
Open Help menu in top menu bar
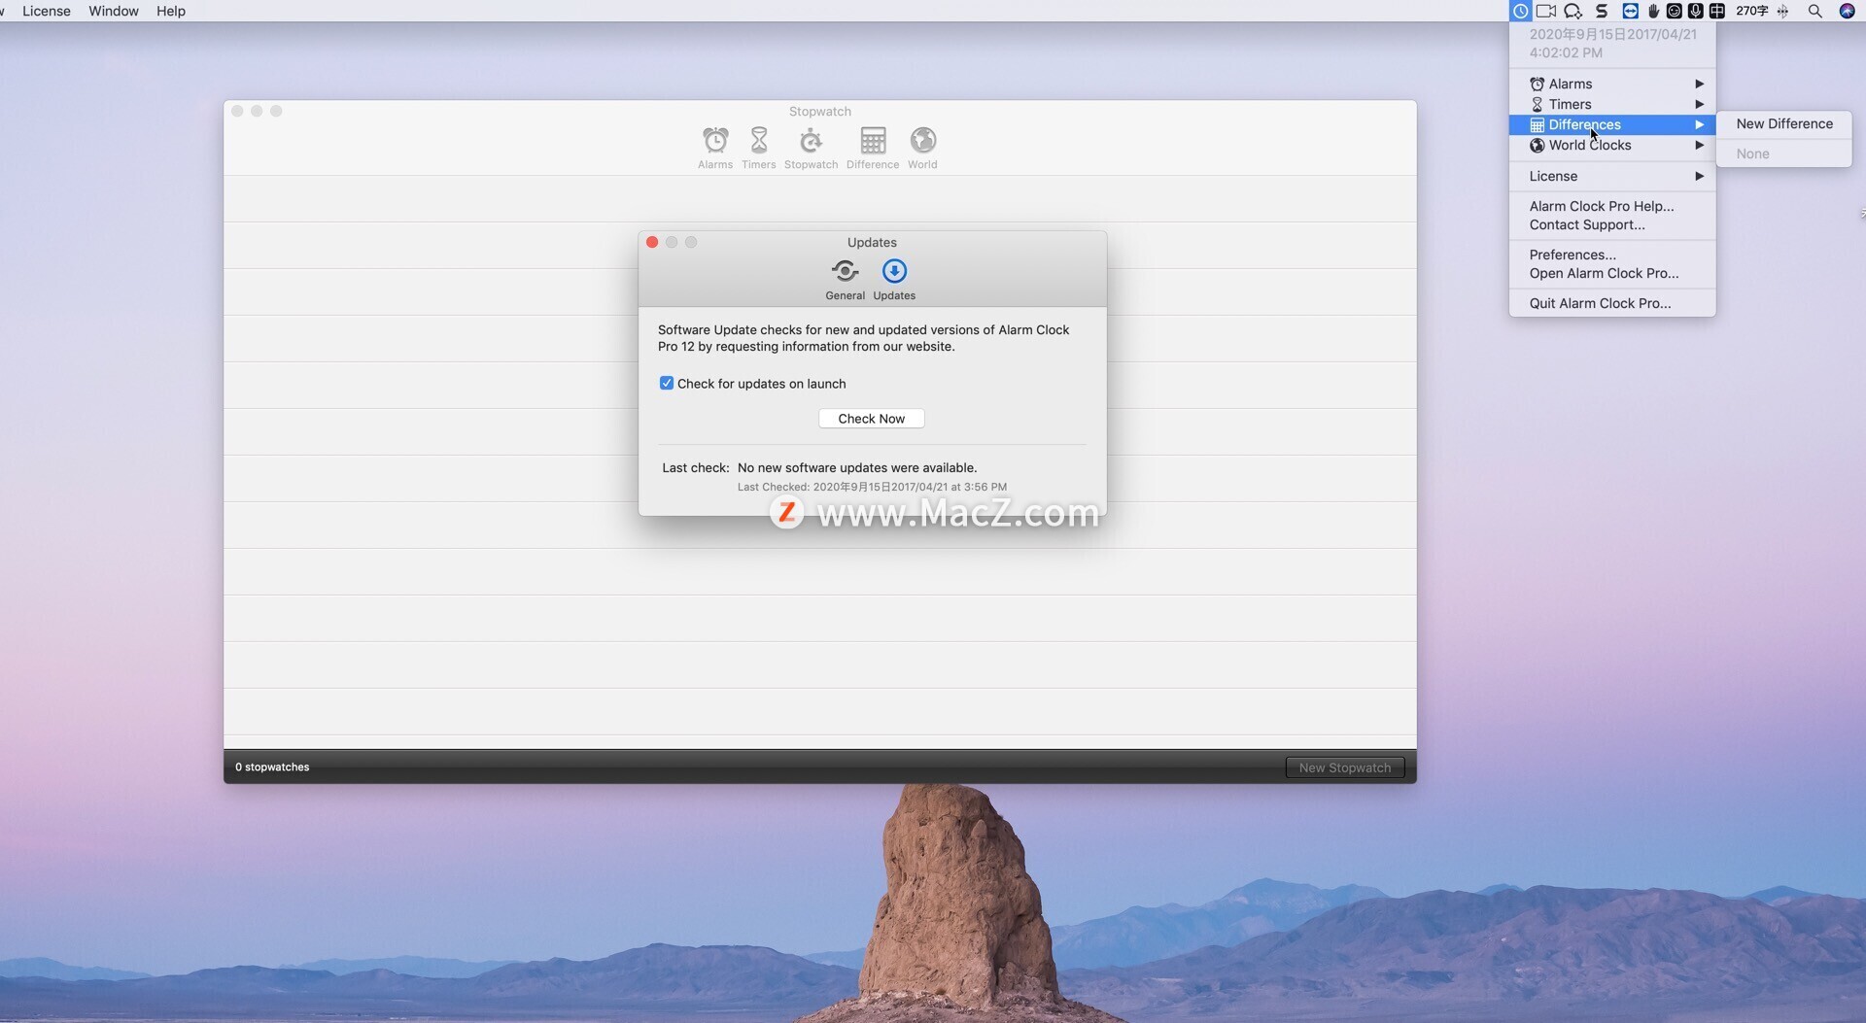171,11
